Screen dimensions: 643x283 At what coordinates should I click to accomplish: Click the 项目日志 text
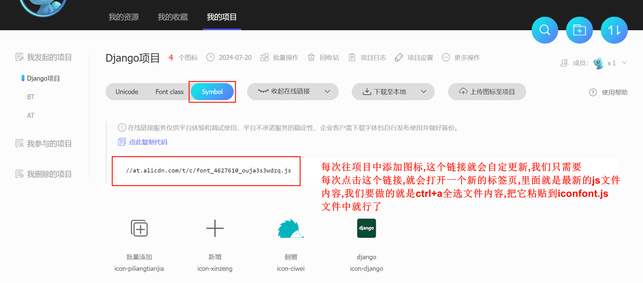(x=373, y=57)
